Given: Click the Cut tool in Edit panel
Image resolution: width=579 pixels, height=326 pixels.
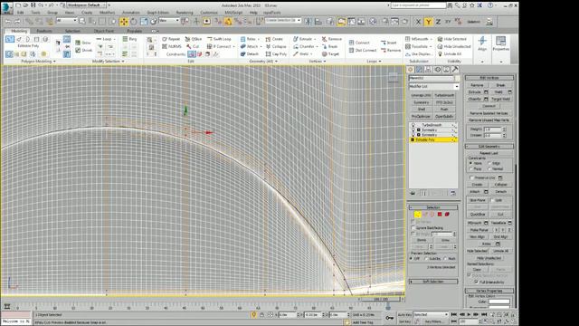Looking at the screenshot, I should point(193,46).
